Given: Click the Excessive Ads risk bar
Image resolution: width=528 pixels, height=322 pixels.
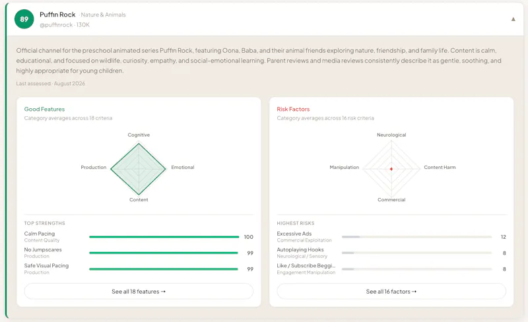Looking at the screenshot, I should (x=417, y=237).
